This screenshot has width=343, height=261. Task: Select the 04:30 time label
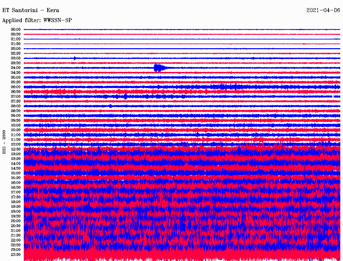(x=16, y=73)
